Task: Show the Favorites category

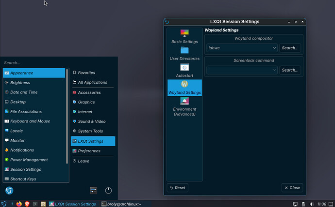Action: (x=93, y=73)
